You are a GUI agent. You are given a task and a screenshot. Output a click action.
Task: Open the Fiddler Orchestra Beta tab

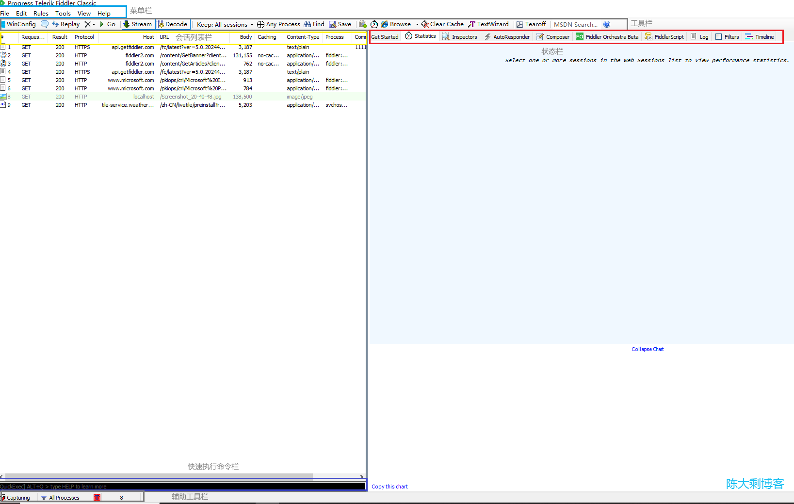tap(607, 37)
